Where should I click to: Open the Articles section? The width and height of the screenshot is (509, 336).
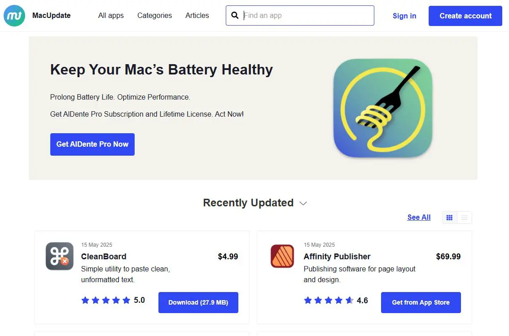coord(197,15)
